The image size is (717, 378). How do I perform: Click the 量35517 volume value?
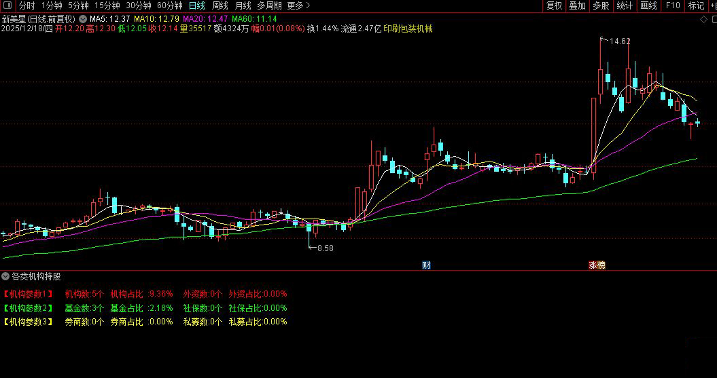[x=196, y=29]
